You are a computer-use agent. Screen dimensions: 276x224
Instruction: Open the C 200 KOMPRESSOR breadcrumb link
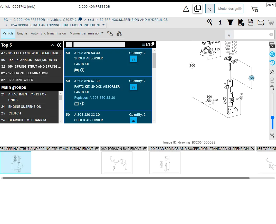[29, 20]
